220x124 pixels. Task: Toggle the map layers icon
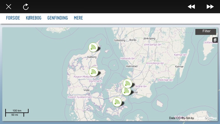tap(215, 40)
